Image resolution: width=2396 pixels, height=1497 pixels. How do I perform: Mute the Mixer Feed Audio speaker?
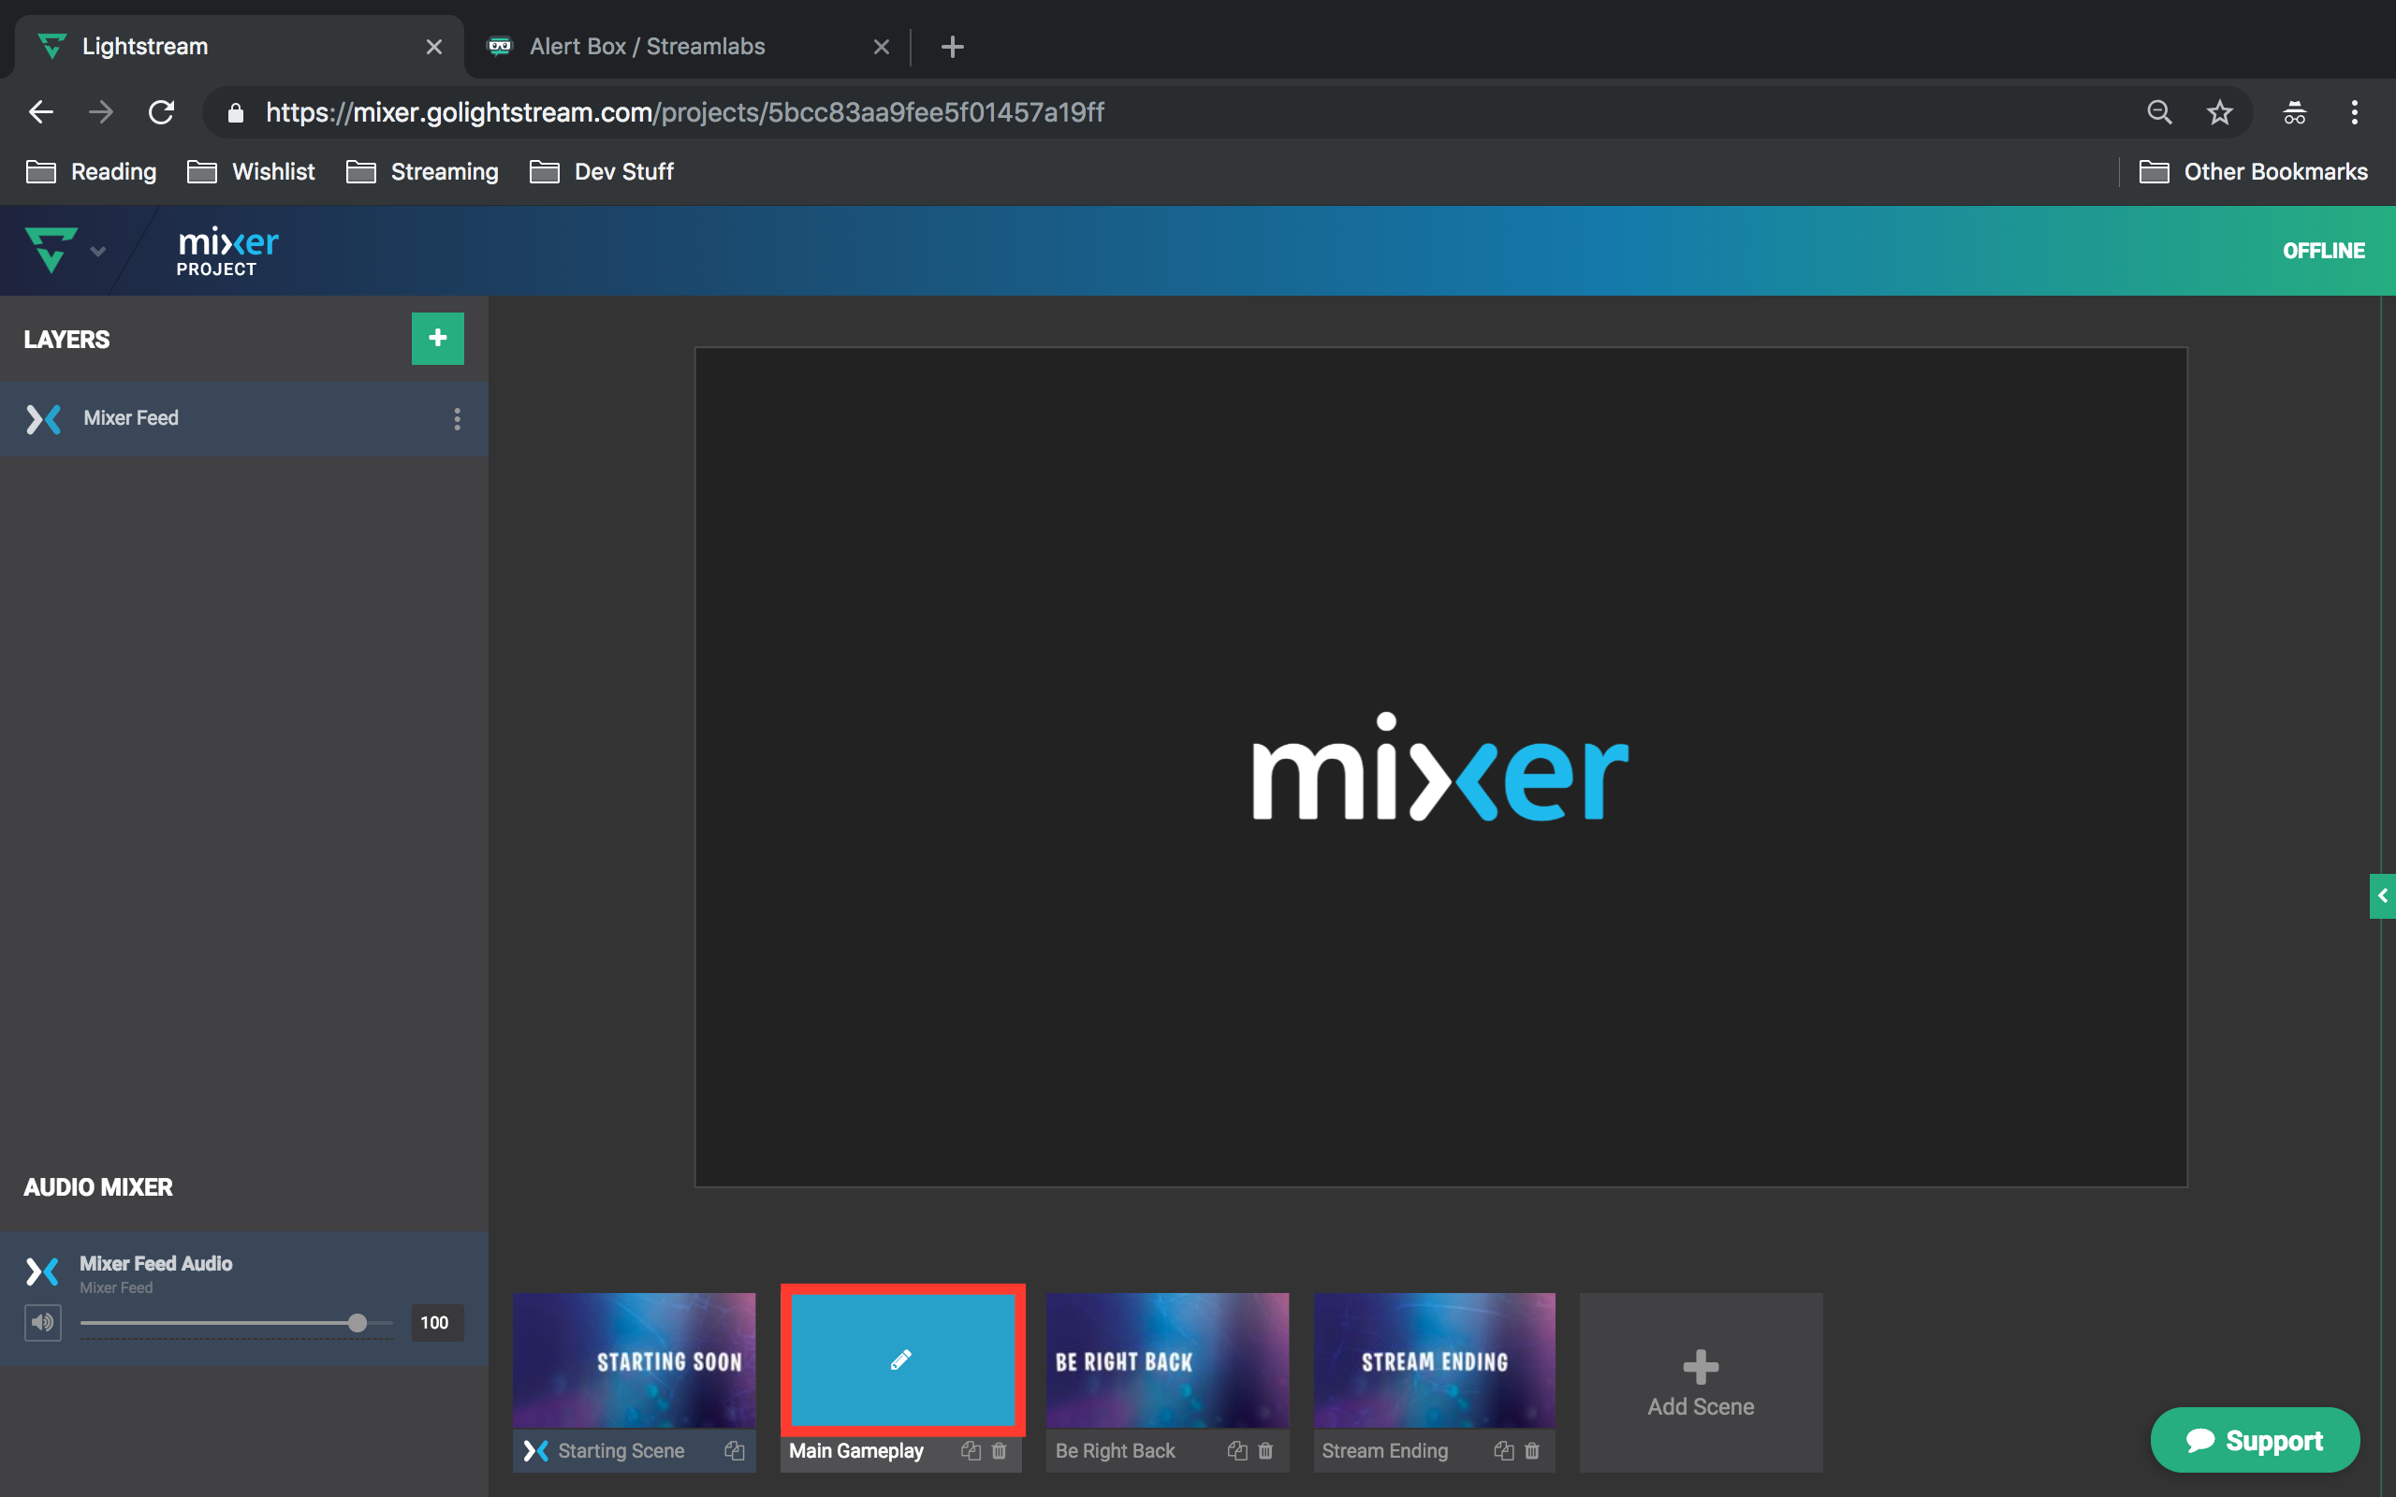tap(42, 1322)
